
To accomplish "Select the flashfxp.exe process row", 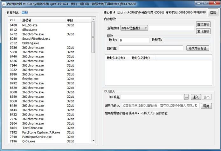I will click(30, 79).
